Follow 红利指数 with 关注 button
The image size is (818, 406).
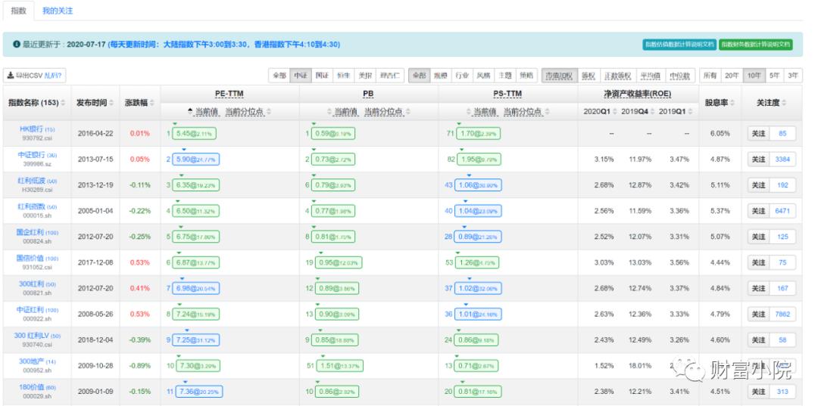pos(758,211)
